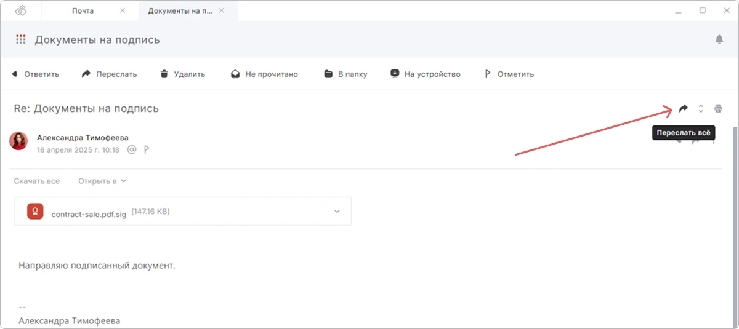Click the red signature file icon
Image resolution: width=739 pixels, height=329 pixels.
[35, 212]
